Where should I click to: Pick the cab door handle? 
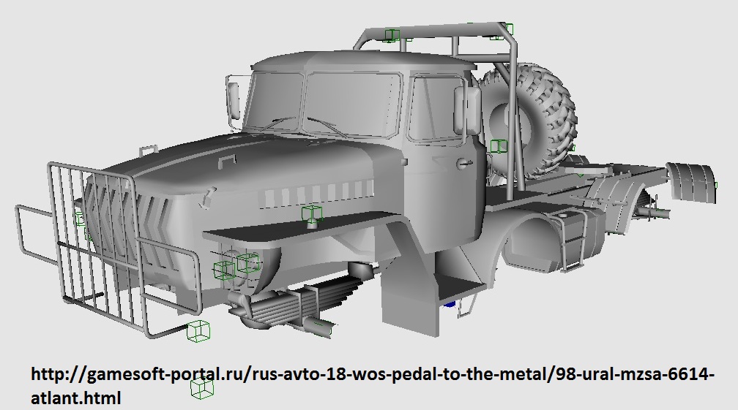pyautogui.click(x=463, y=164)
